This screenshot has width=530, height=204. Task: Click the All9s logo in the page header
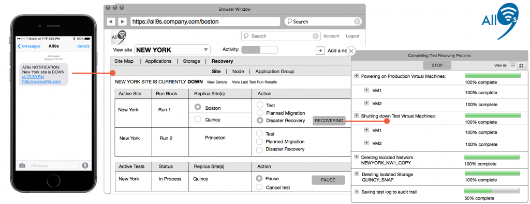(x=119, y=38)
